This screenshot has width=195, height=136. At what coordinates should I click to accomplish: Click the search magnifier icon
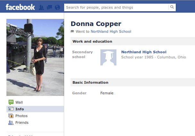pyautogui.click(x=172, y=7)
